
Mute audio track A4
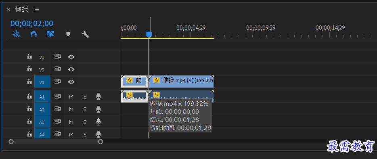click(71, 134)
